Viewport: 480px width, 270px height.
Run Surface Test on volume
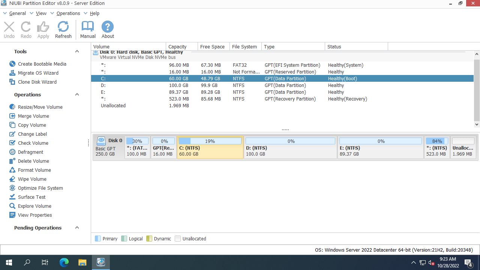click(31, 197)
